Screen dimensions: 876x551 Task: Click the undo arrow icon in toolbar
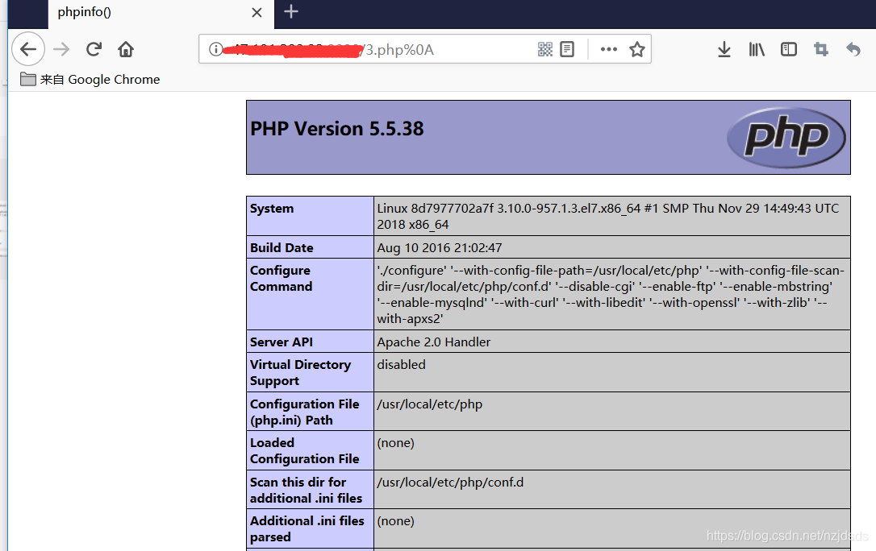click(x=853, y=49)
